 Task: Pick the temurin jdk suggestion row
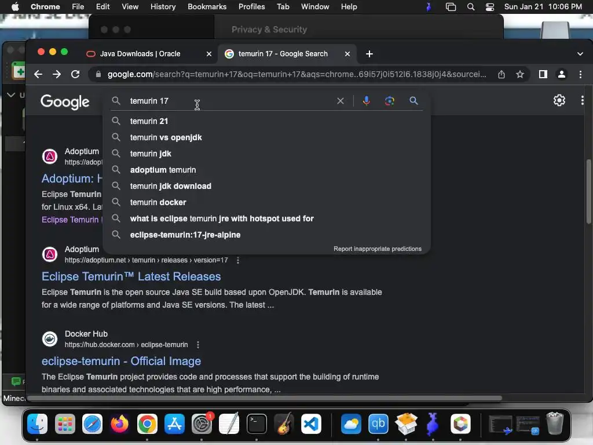[266, 154]
